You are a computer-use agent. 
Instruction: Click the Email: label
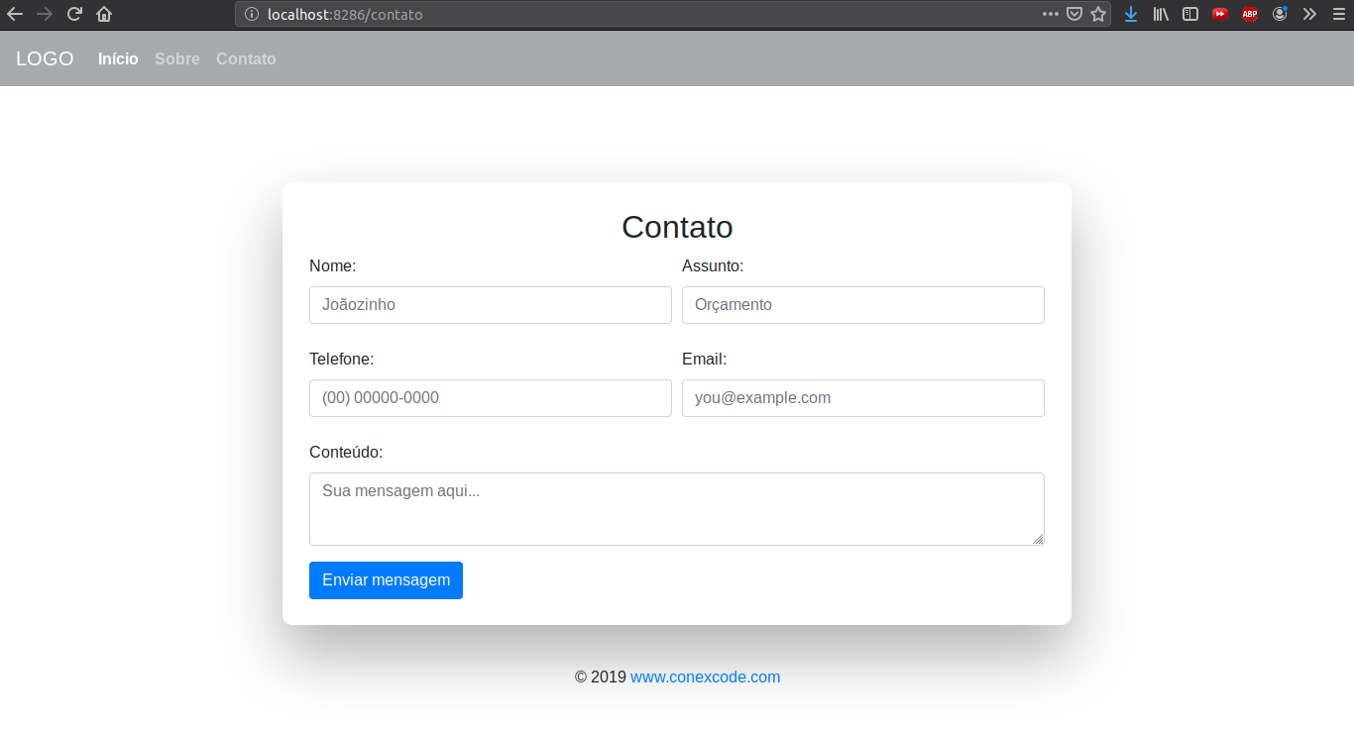704,359
